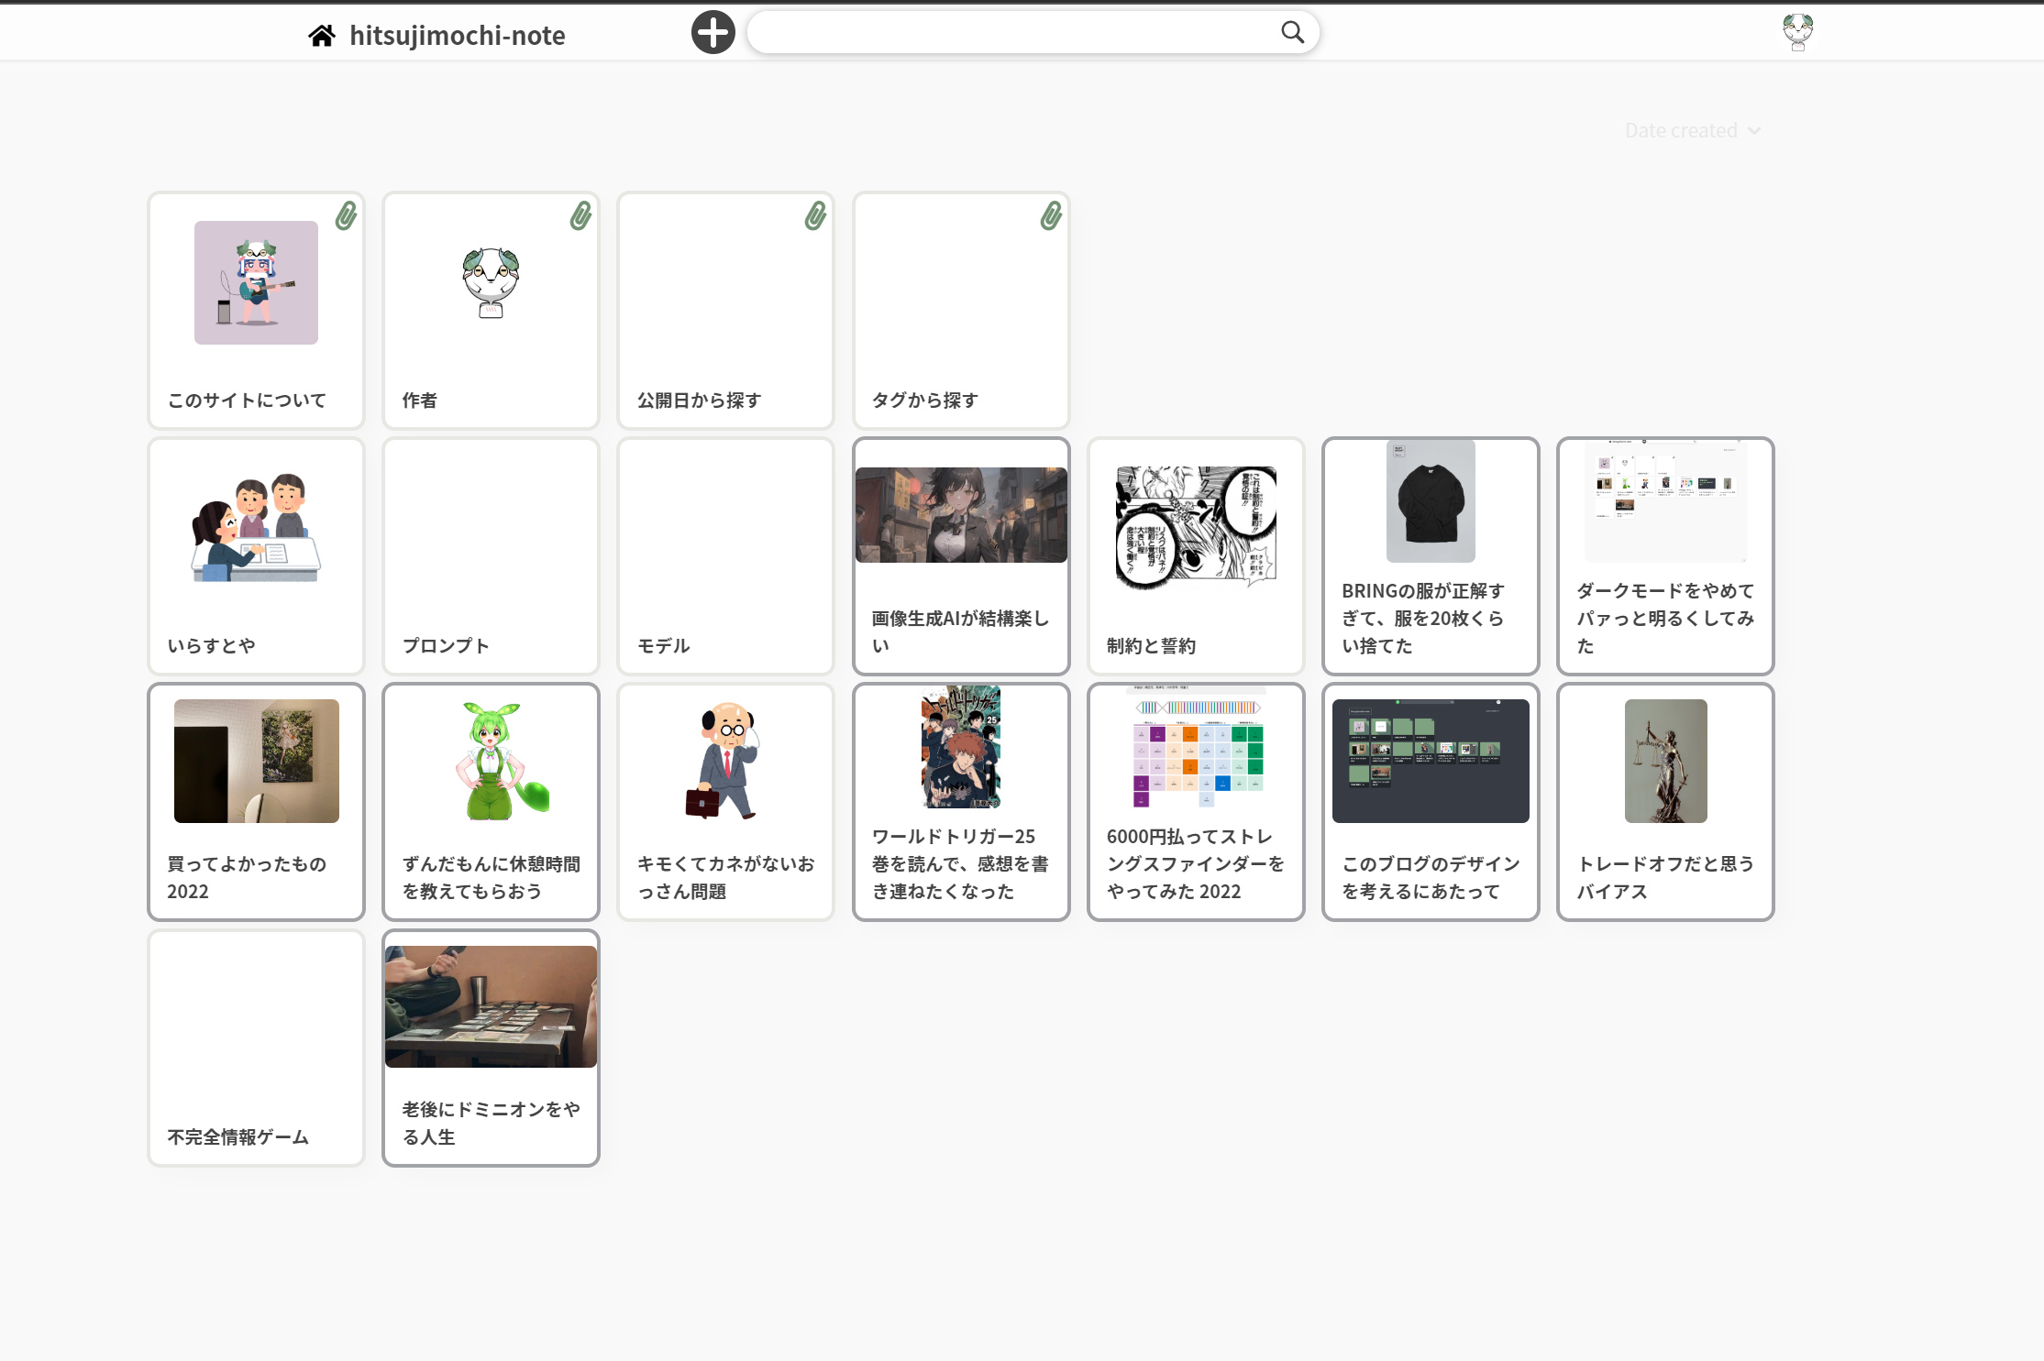The height and width of the screenshot is (1361, 2044).
Task: Open the 制約と誓約 manga card
Action: [1196, 556]
